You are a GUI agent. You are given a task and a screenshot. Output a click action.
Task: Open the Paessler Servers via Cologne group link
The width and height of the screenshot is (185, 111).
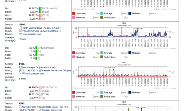(56, 70)
